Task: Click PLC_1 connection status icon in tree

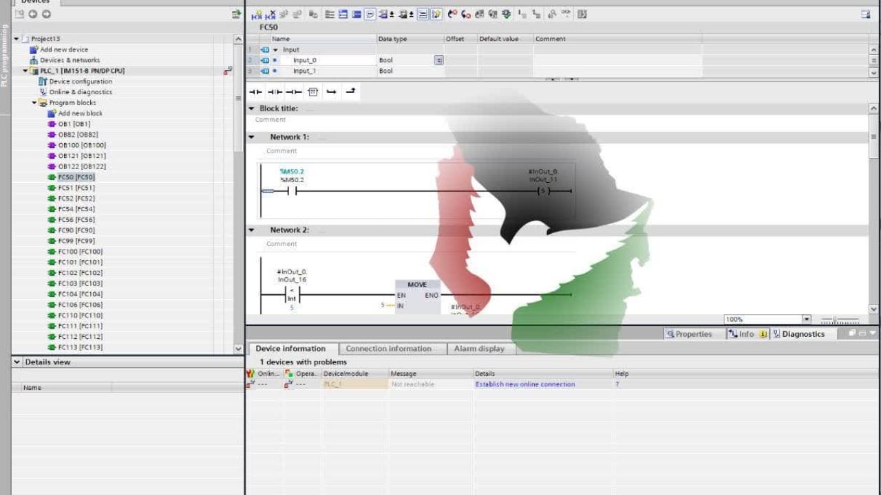Action: tap(228, 70)
